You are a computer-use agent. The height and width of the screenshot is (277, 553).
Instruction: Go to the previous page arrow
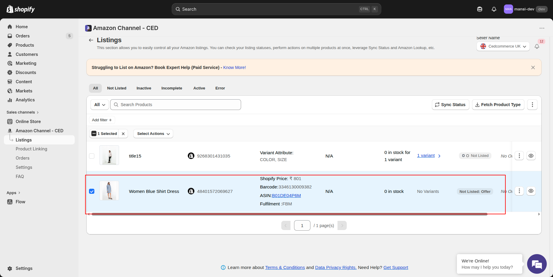point(286,226)
